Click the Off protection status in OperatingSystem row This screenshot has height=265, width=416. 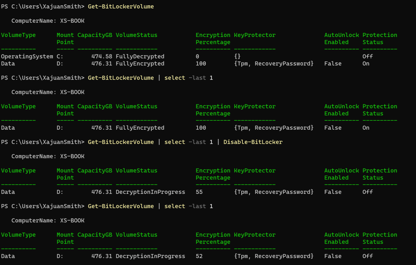coord(367,56)
